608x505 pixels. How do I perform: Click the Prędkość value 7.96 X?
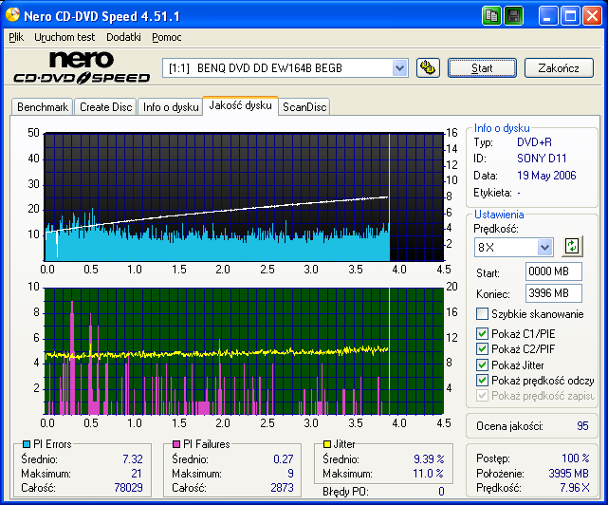pyautogui.click(x=575, y=488)
